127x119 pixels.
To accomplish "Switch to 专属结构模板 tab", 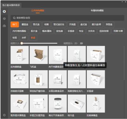I will tap(97, 10).
